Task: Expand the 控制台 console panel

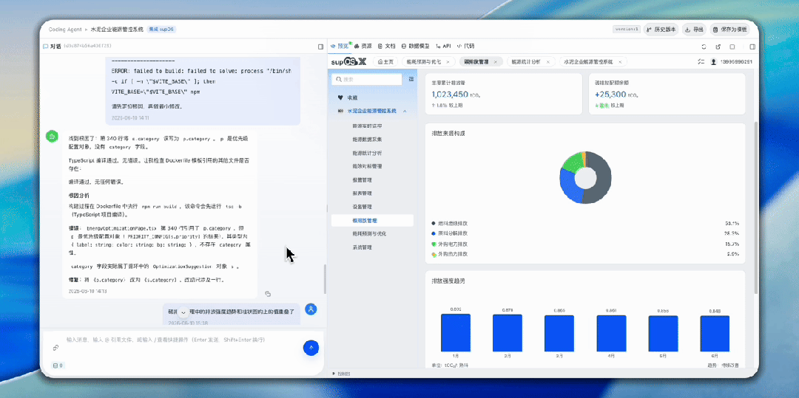Action: 341,374
